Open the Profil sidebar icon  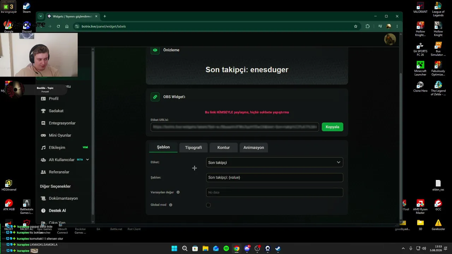point(43,99)
